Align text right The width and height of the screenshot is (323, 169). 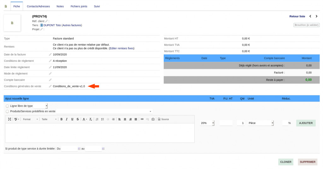pos(130,119)
